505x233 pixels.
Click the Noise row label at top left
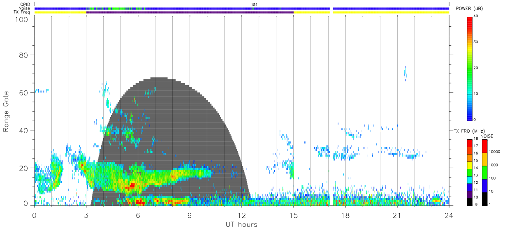point(24,8)
